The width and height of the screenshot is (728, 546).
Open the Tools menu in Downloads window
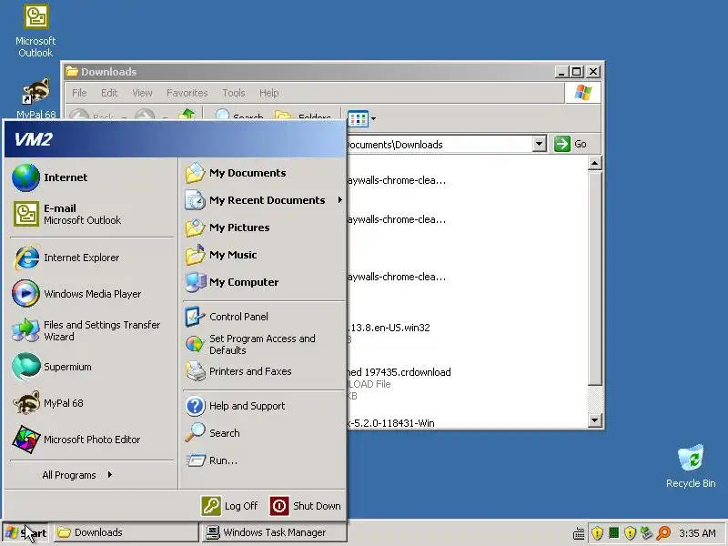click(234, 93)
